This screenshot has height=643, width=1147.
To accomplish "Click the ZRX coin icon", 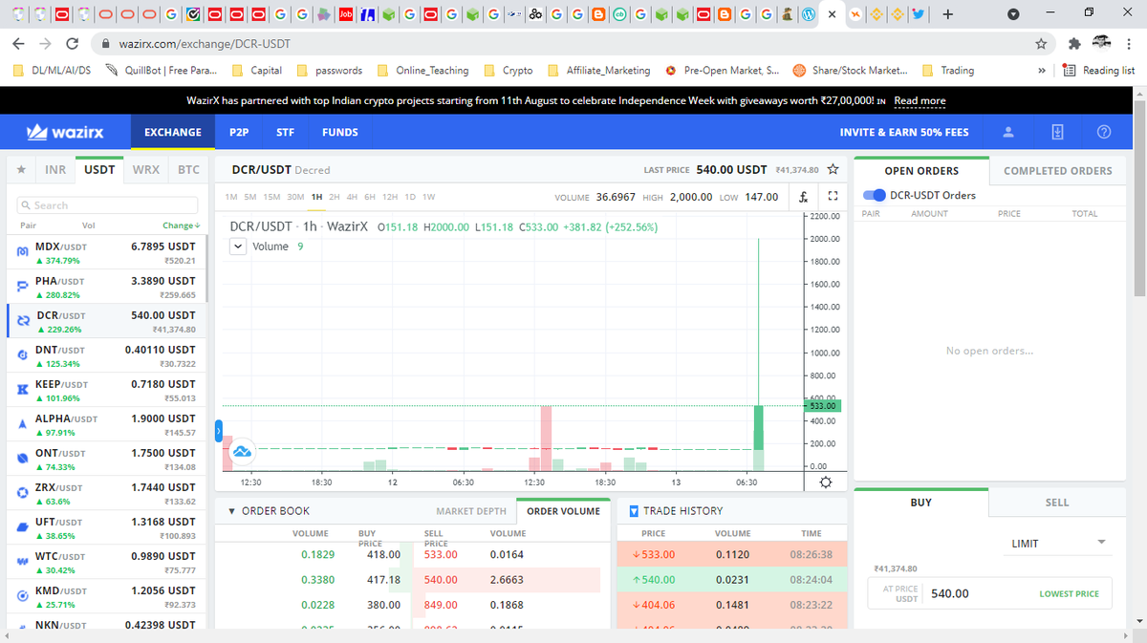I will coord(22,494).
